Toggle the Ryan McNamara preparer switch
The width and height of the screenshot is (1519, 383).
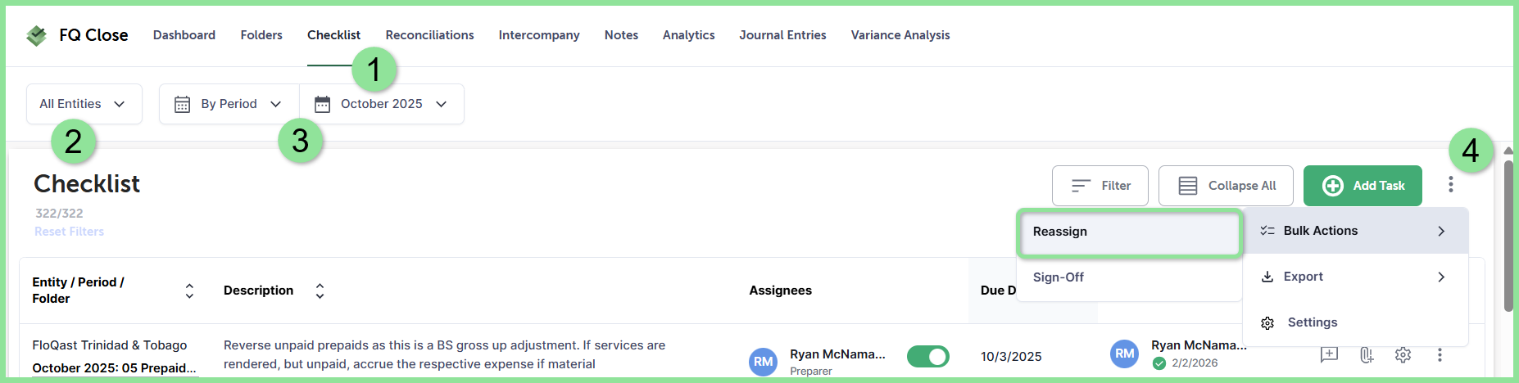tap(928, 357)
